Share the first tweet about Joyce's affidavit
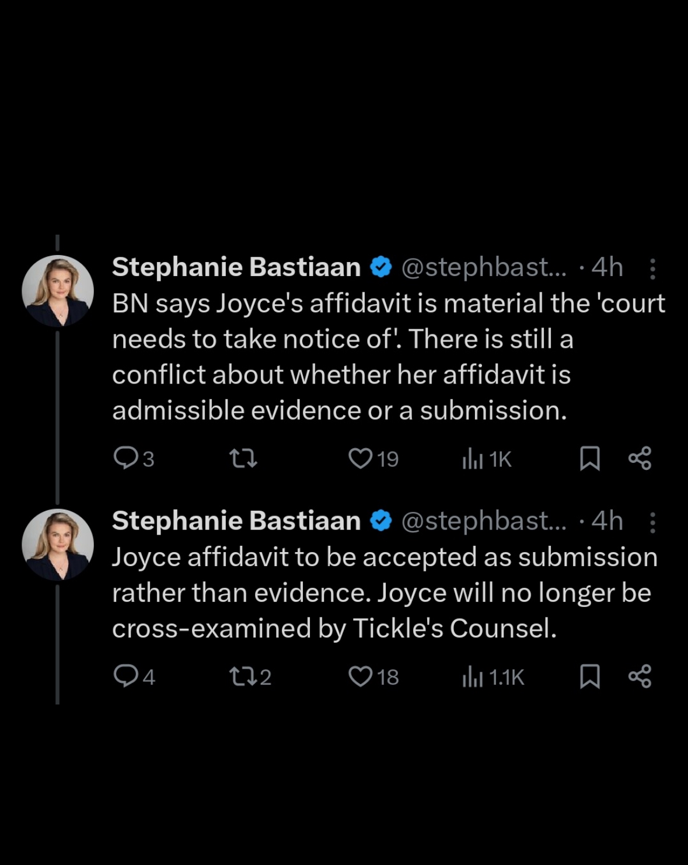The width and height of the screenshot is (688, 865). (x=640, y=459)
